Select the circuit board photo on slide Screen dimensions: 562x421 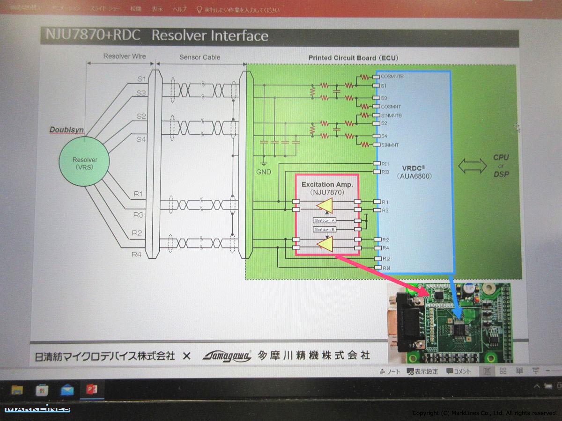(449, 322)
